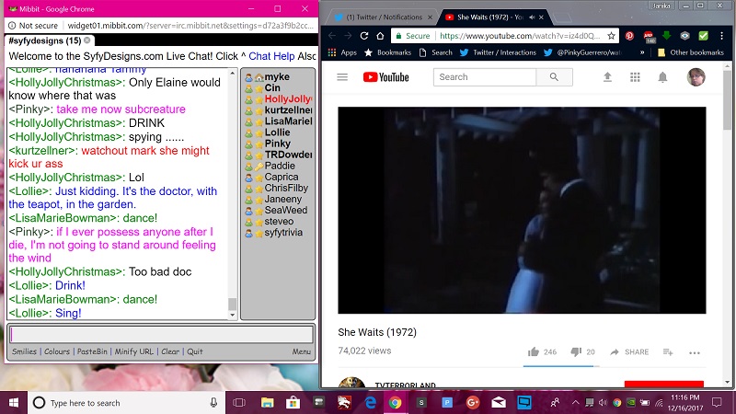
Task: Open Task View on taskbar
Action: [239, 403]
